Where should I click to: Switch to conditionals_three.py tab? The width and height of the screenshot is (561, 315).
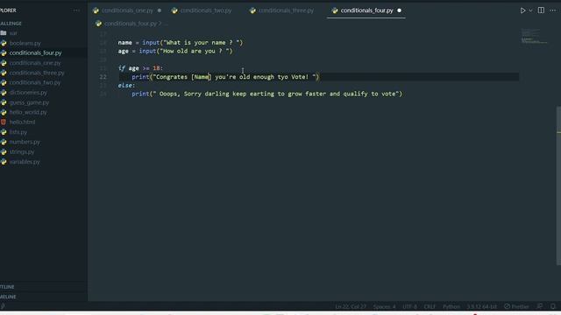click(286, 10)
